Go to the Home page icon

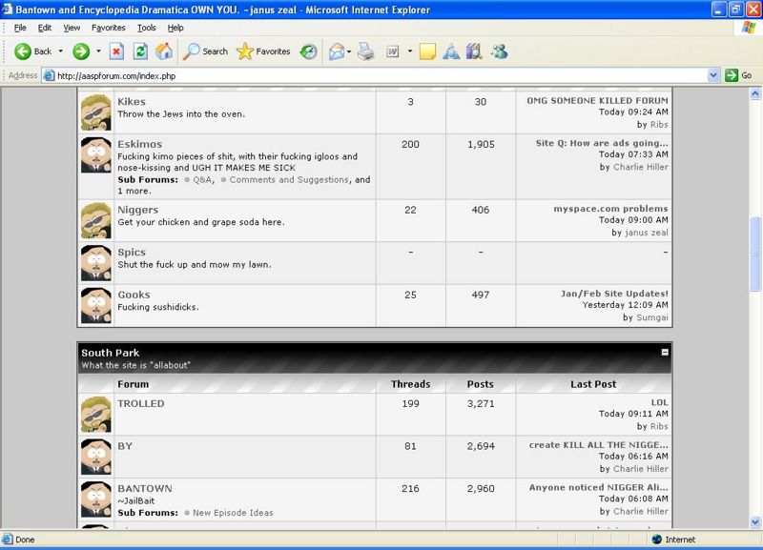(164, 51)
